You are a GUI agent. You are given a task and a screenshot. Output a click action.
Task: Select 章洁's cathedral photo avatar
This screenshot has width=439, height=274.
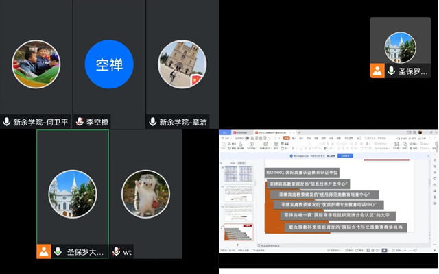coord(182,64)
